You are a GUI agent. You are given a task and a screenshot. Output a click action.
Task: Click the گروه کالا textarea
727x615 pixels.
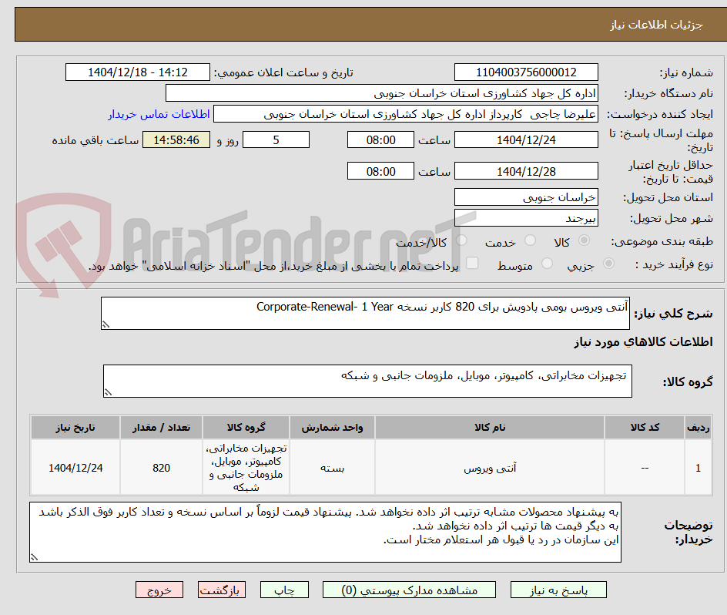pos(367,381)
